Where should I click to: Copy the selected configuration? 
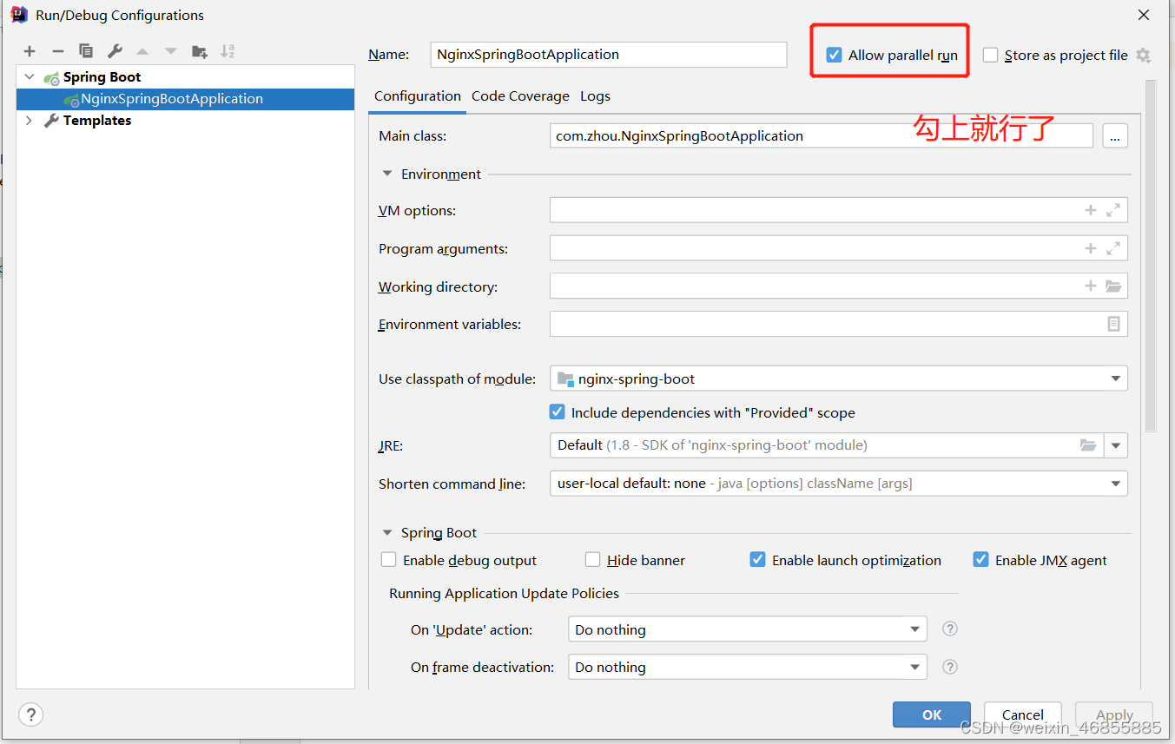86,51
